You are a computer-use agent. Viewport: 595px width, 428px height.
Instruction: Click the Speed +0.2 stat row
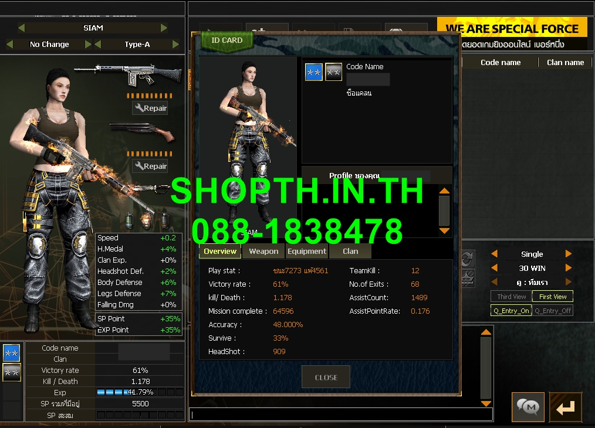click(x=138, y=237)
